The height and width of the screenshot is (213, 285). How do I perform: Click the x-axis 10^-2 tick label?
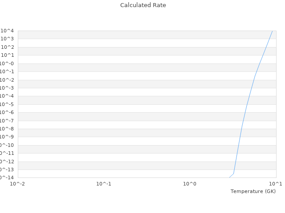click(18, 184)
